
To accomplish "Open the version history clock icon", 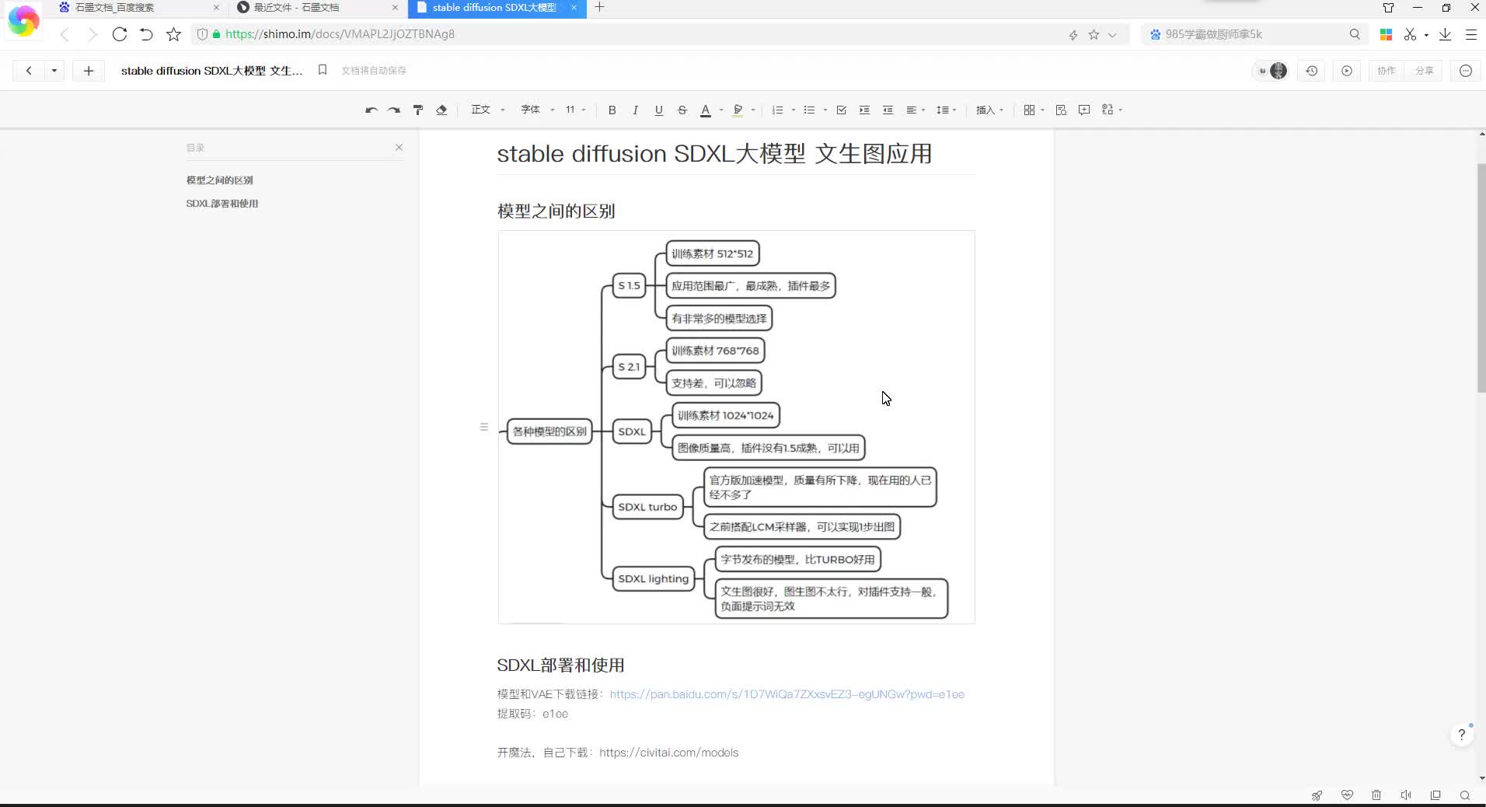I will click(x=1312, y=71).
